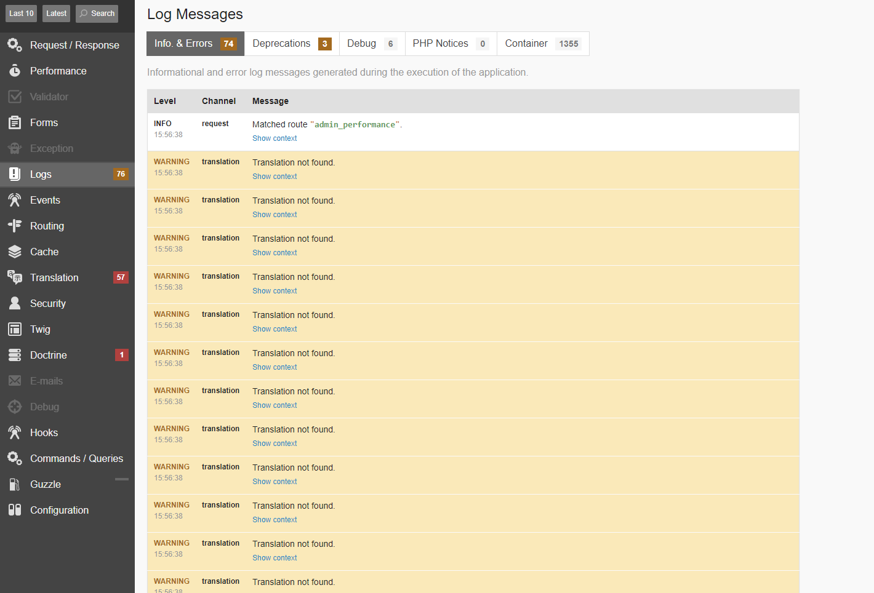This screenshot has height=593, width=874.
Task: Click the Commands / Queries gears icon
Action: point(15,458)
